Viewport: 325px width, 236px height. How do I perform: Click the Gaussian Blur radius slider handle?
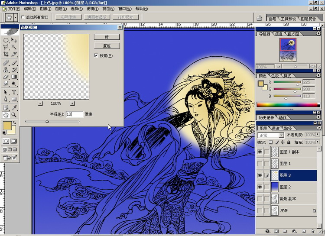pyautogui.click(x=47, y=121)
